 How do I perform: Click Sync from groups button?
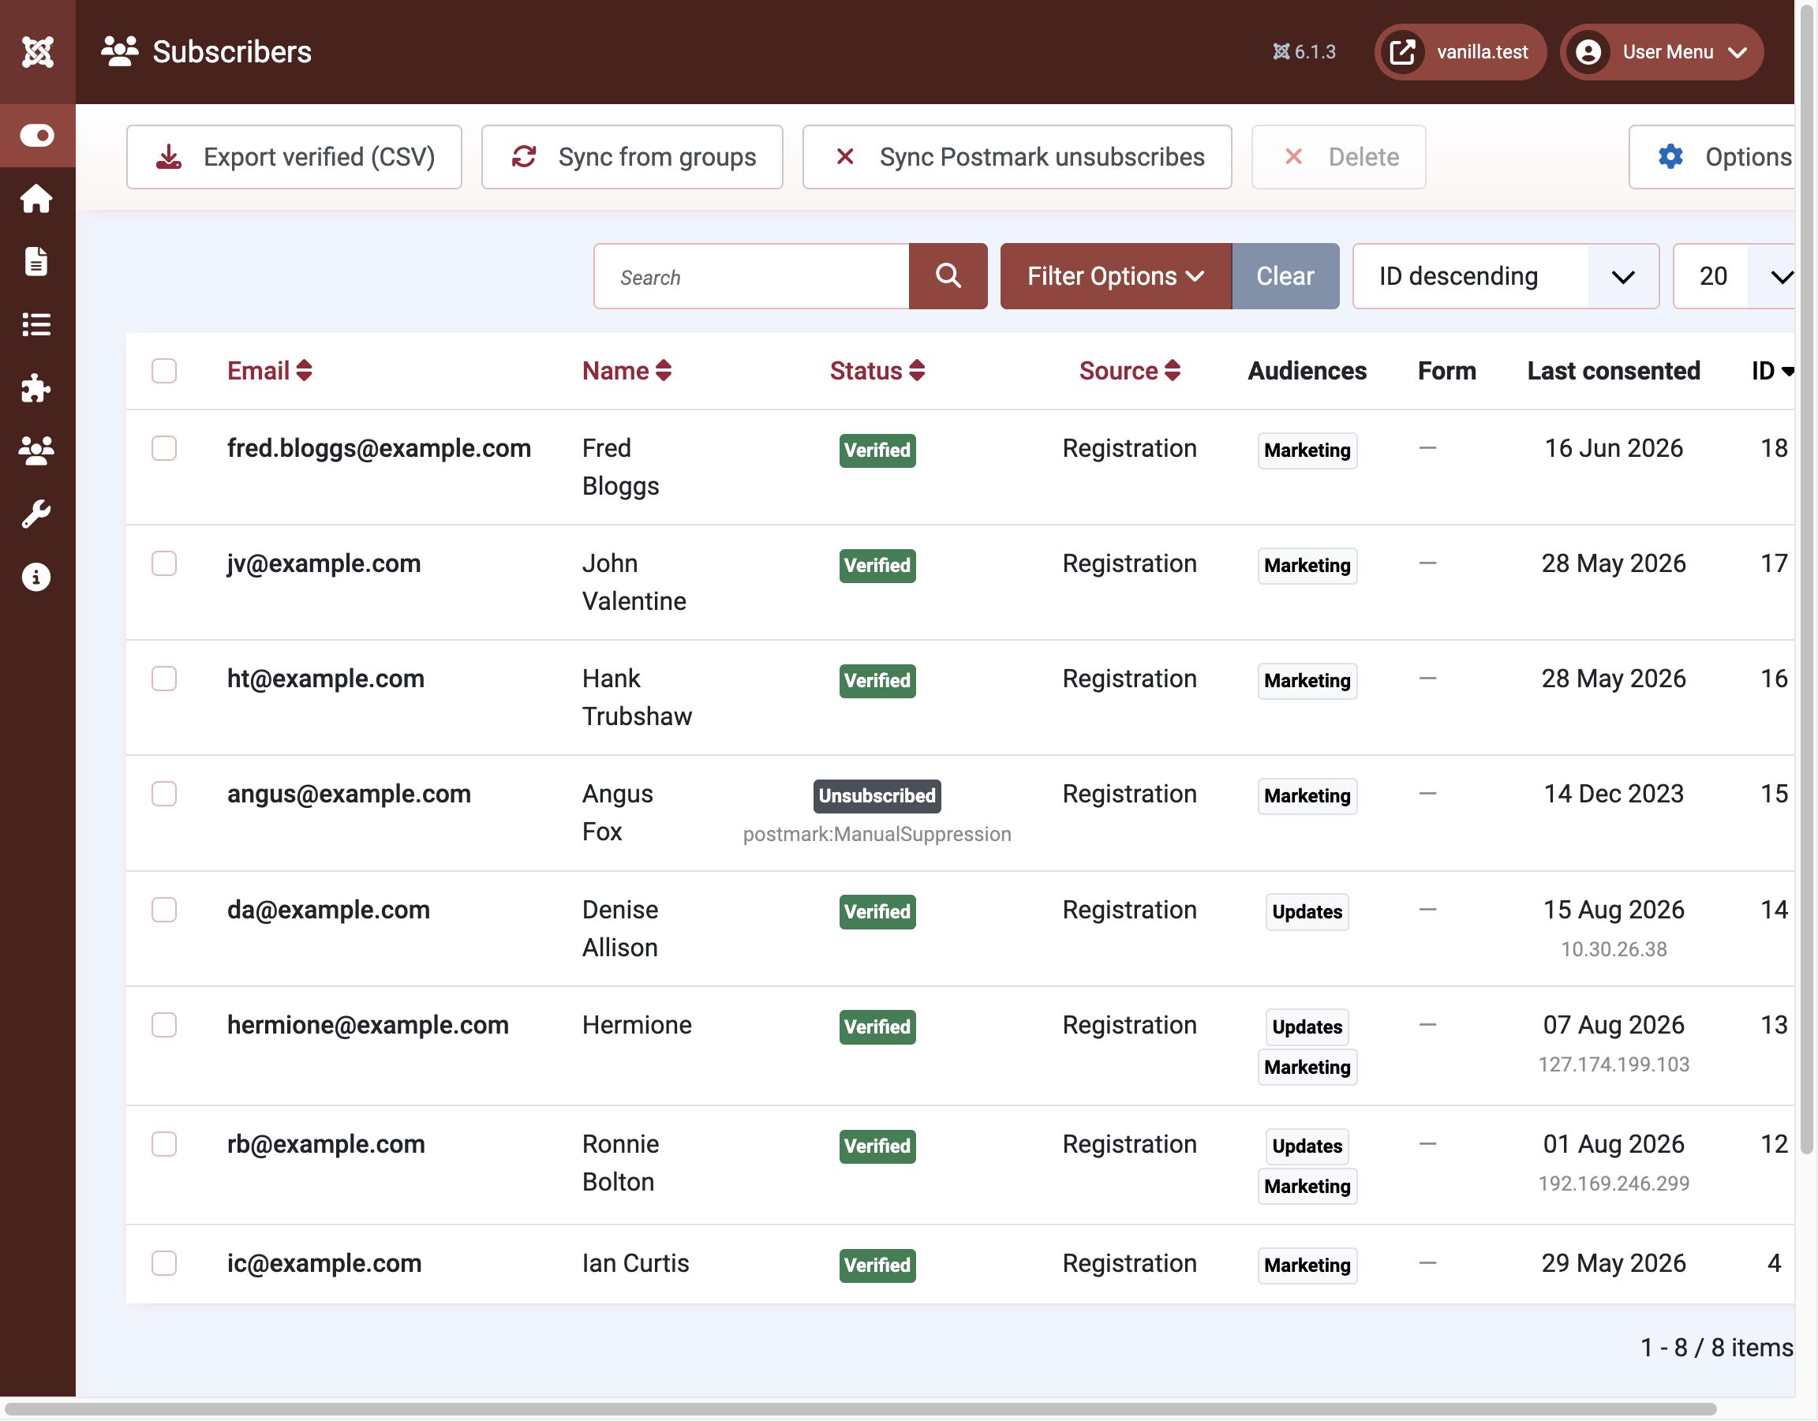(632, 156)
